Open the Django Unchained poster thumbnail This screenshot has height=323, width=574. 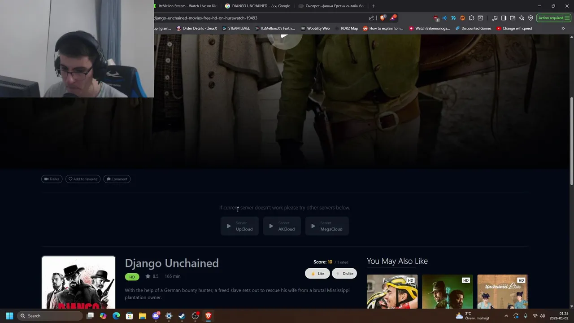78,283
